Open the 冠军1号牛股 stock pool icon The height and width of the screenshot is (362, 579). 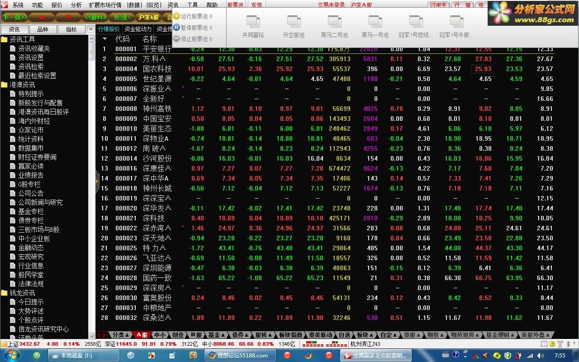pyautogui.click(x=456, y=21)
